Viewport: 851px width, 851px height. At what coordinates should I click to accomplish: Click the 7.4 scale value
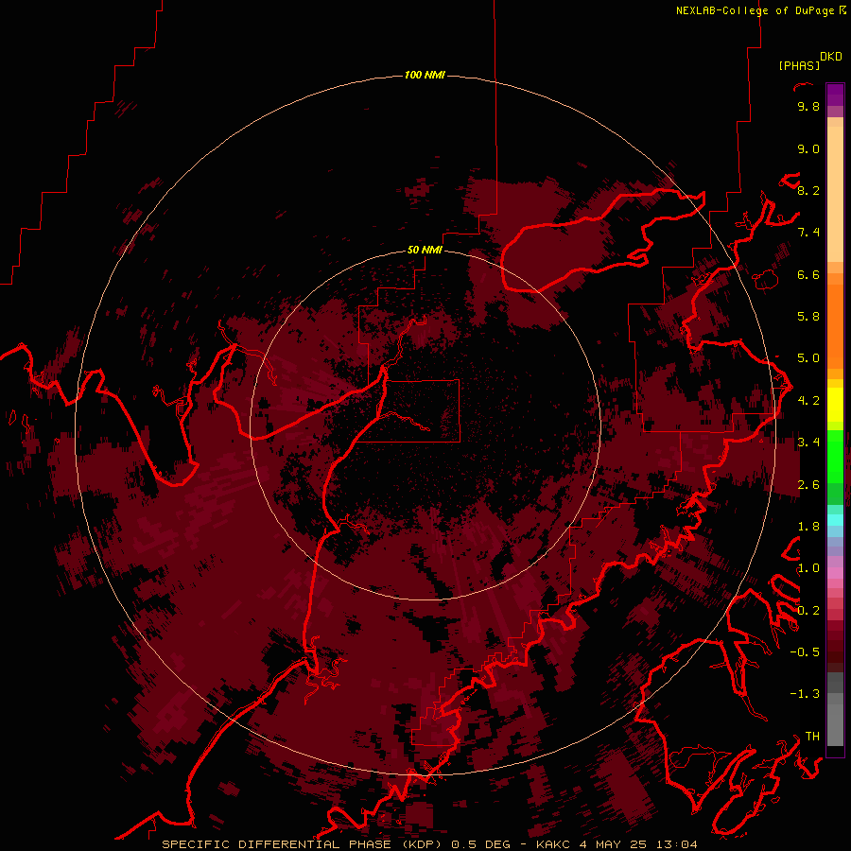point(808,233)
